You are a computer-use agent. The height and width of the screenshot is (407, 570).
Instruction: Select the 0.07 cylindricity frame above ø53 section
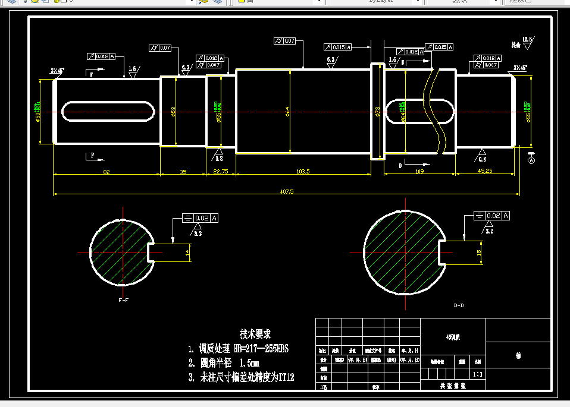(x=160, y=48)
